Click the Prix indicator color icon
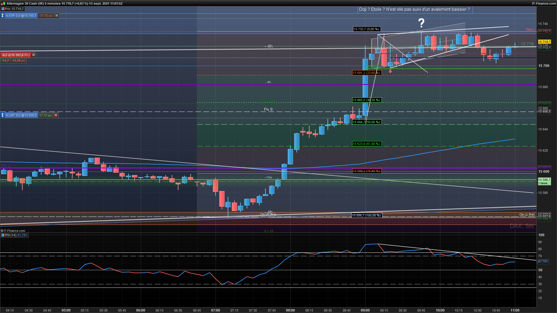Viewport: 557px width, 313px height. [3, 9]
